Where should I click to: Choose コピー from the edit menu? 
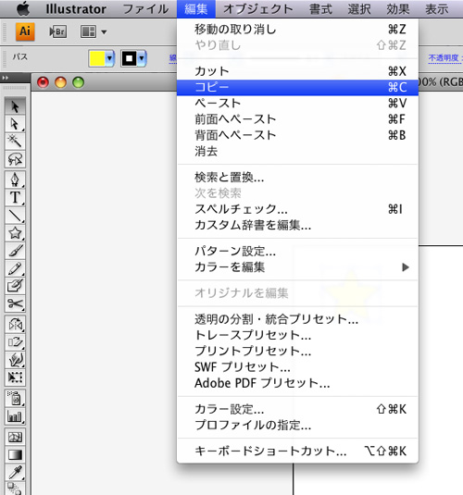pyautogui.click(x=298, y=87)
